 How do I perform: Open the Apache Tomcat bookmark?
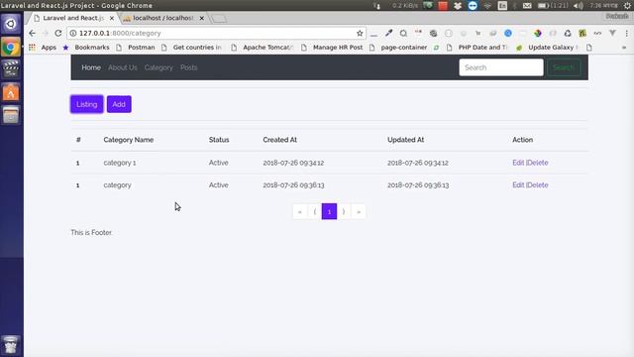click(x=263, y=48)
